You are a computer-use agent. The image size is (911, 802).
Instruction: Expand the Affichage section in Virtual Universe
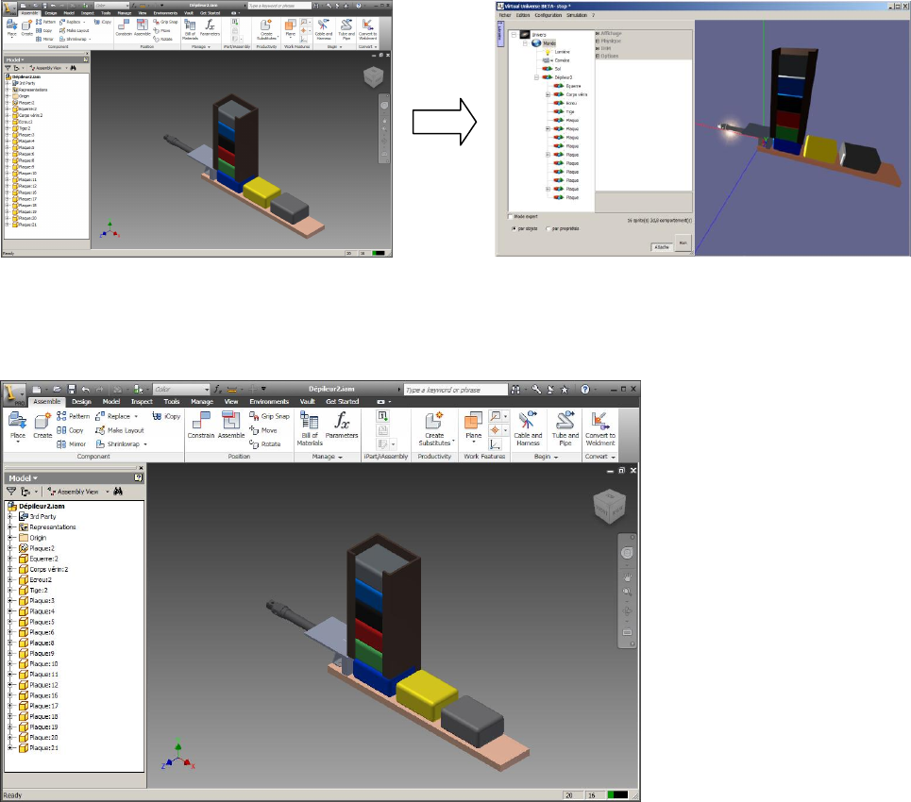pos(598,34)
